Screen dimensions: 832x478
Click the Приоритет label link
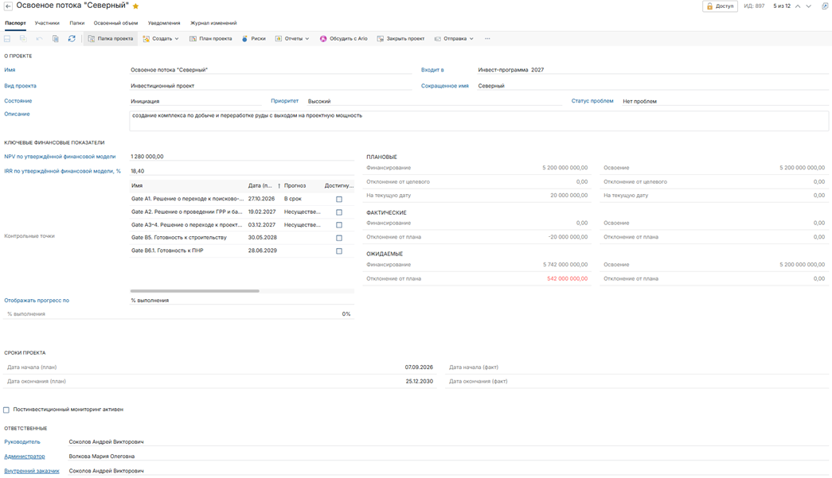(x=284, y=101)
